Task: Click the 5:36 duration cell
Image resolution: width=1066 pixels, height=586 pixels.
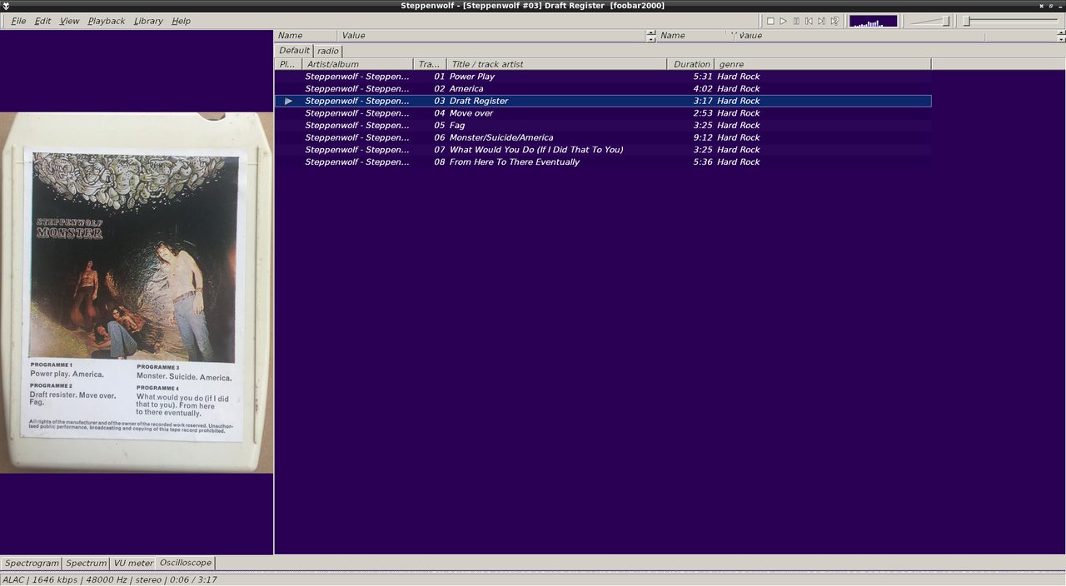Action: [x=702, y=162]
